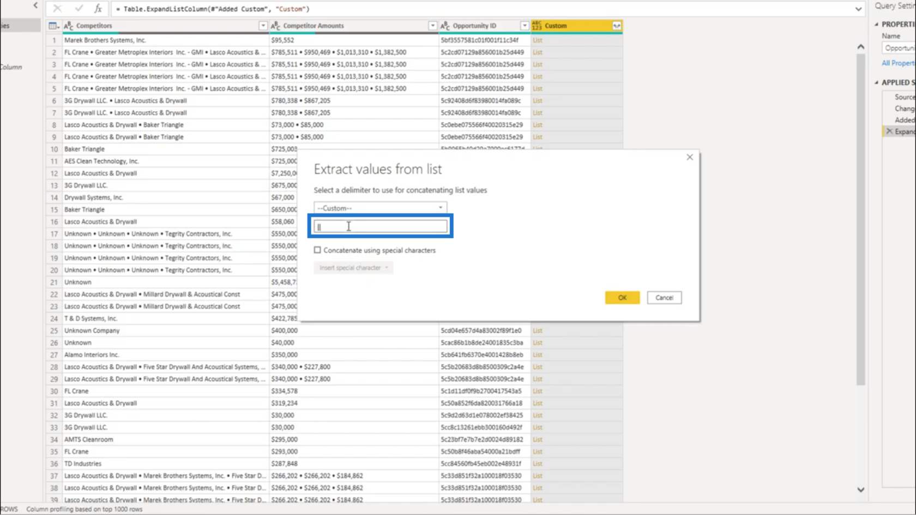Viewport: 916px width, 515px height.
Task: Open the Competitor Amounts column filter dropdown
Action: pos(432,26)
